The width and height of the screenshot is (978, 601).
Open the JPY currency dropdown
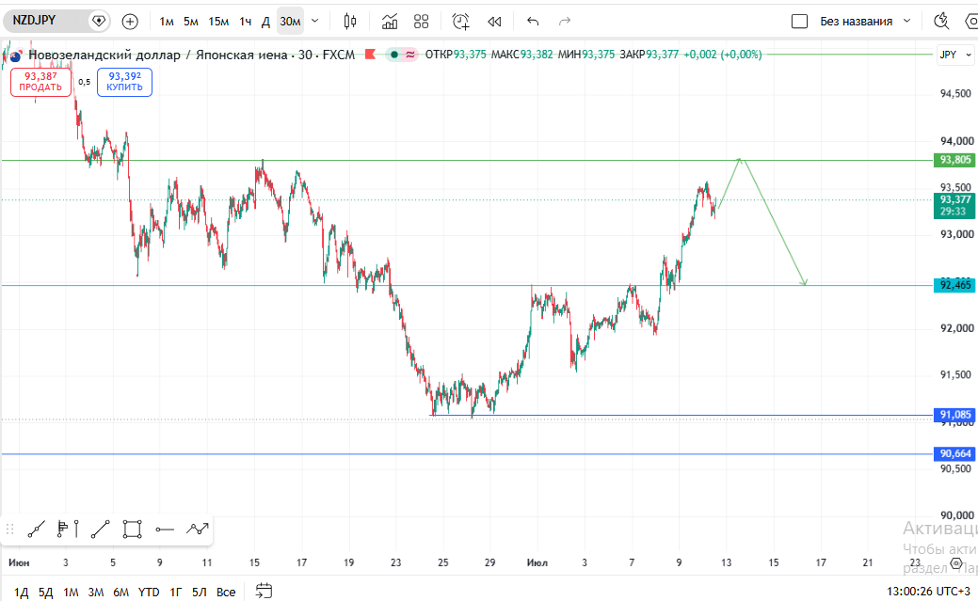955,55
